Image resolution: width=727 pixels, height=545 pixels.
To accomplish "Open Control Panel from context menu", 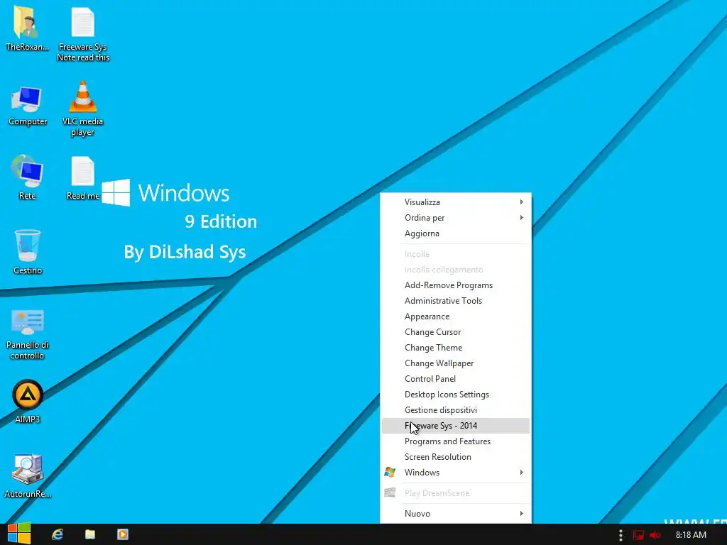I will tap(456, 379).
